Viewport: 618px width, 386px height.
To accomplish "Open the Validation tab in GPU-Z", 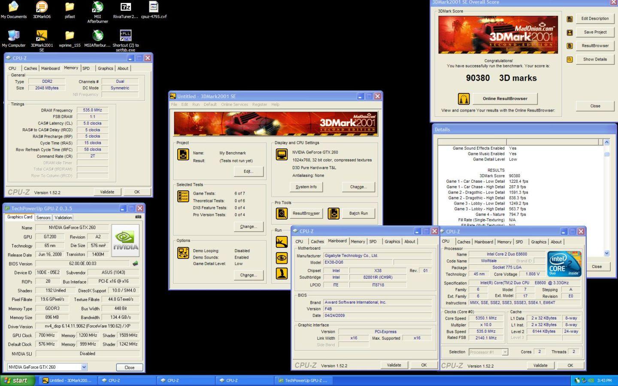I will pos(64,217).
